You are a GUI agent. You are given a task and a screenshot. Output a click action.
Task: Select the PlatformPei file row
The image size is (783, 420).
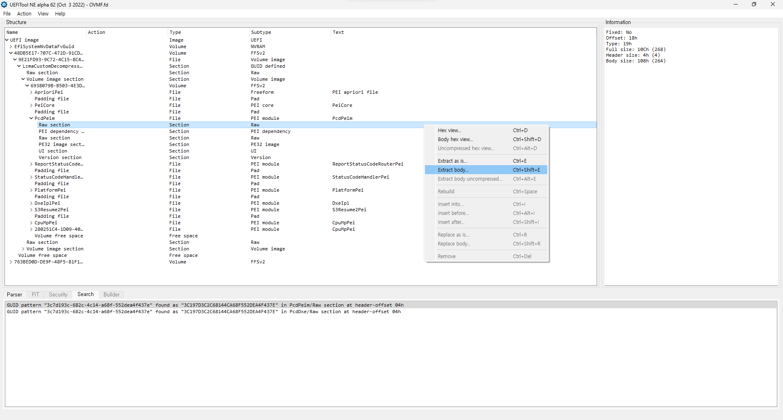pos(50,190)
